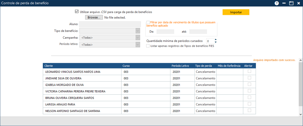Click into the Aluno text field
Image resolution: width=303 pixels, height=126 pixels.
pos(110,24)
